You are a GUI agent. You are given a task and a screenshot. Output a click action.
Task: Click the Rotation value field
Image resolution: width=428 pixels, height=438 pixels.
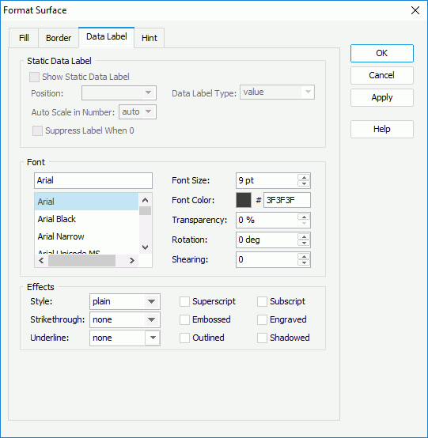(267, 240)
